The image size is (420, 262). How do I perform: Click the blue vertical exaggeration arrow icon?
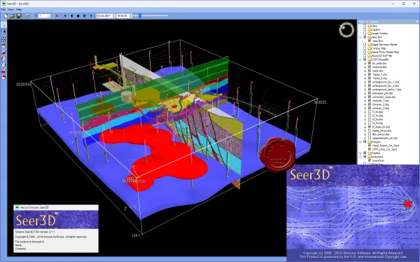click(36, 16)
